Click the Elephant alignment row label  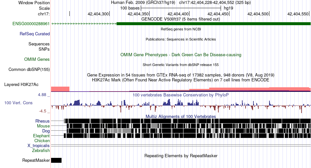coord(41,136)
